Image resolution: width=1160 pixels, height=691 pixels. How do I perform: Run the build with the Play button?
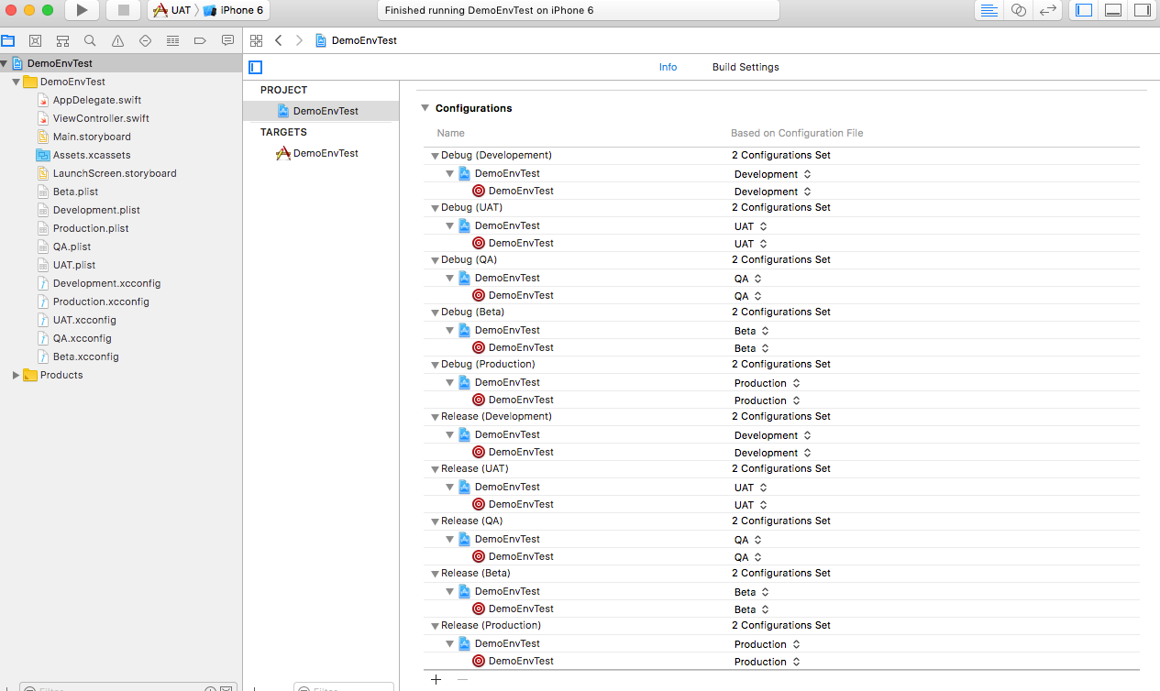(x=83, y=10)
